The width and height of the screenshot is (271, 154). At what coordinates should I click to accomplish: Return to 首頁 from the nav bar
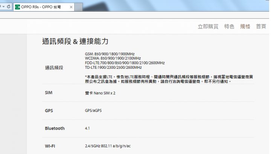tap(261, 27)
